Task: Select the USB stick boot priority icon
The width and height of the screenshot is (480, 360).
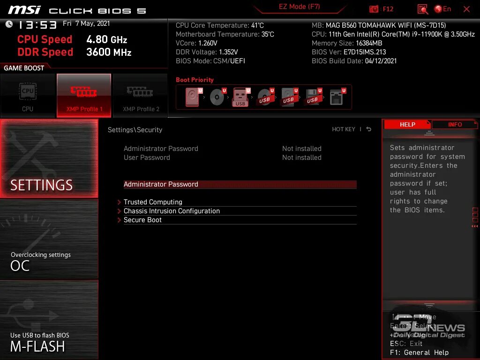Action: (241, 97)
